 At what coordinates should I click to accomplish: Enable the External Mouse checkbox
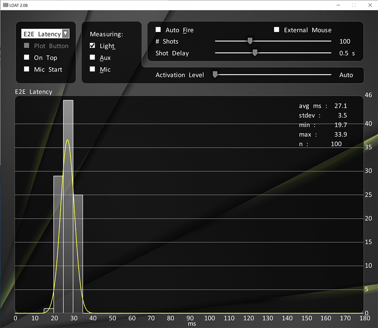tap(276, 30)
